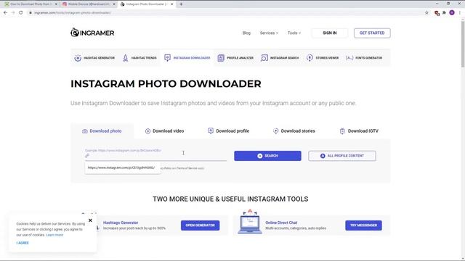
Task: Expand the Services dropdown menu
Action: (269, 33)
